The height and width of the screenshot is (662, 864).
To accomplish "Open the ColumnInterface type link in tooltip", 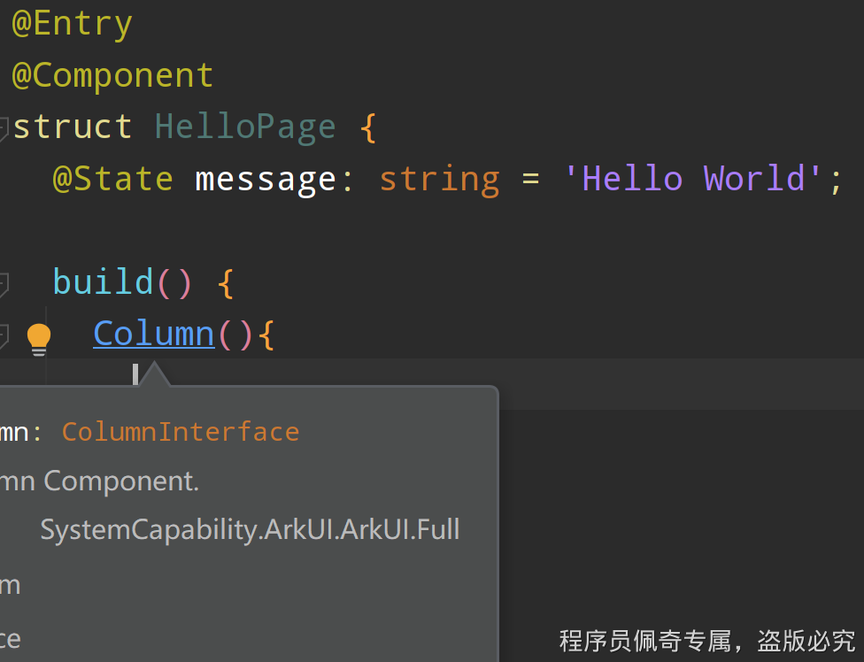I will [181, 432].
